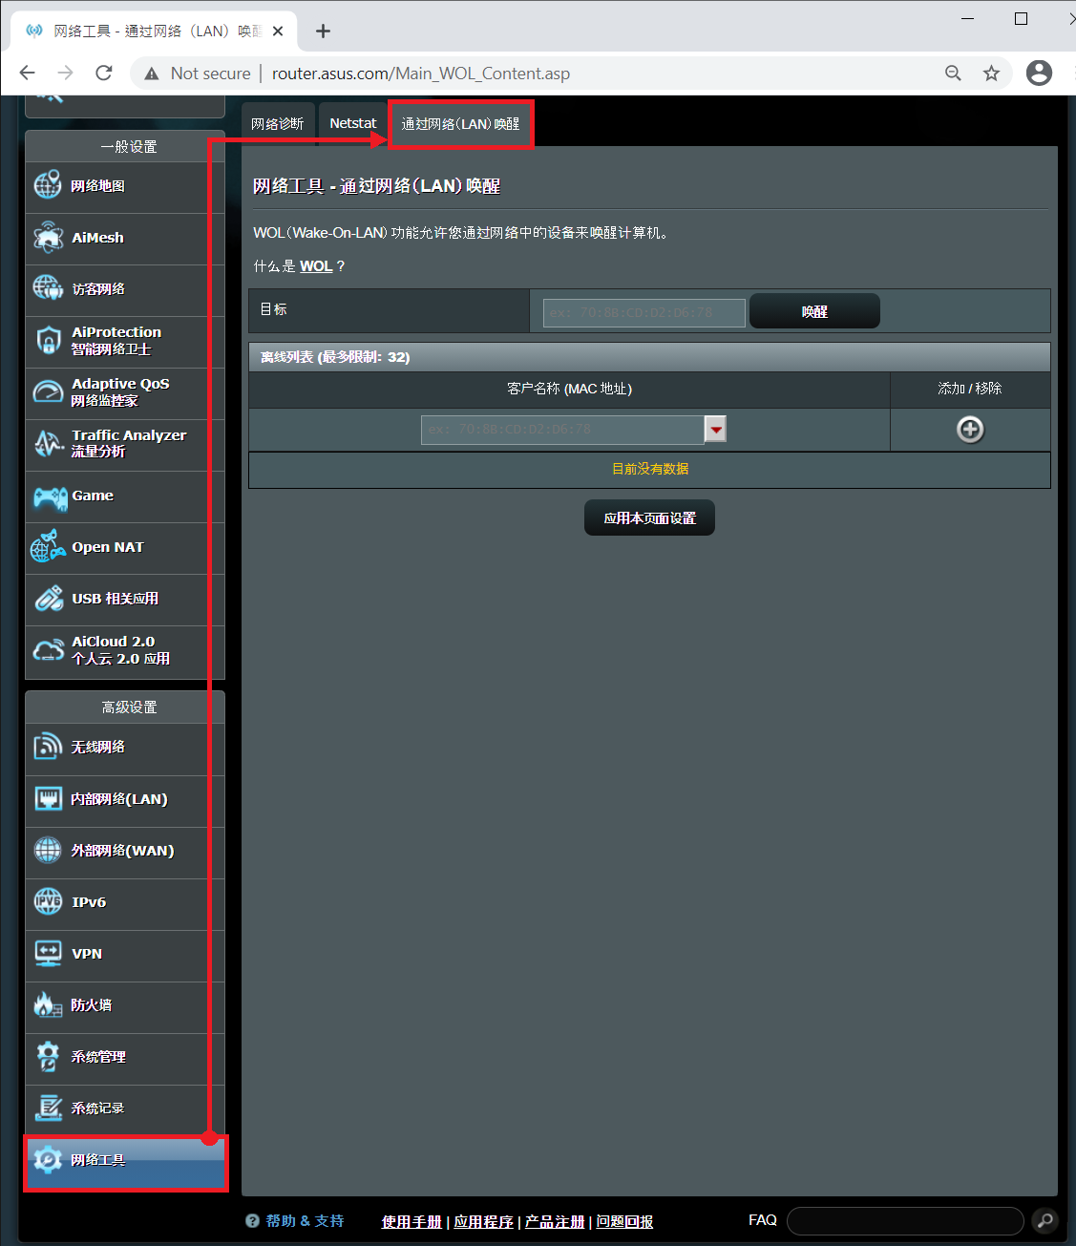Click the VPN monitor icon
Viewport: 1076px width, 1246px height.
tap(48, 953)
